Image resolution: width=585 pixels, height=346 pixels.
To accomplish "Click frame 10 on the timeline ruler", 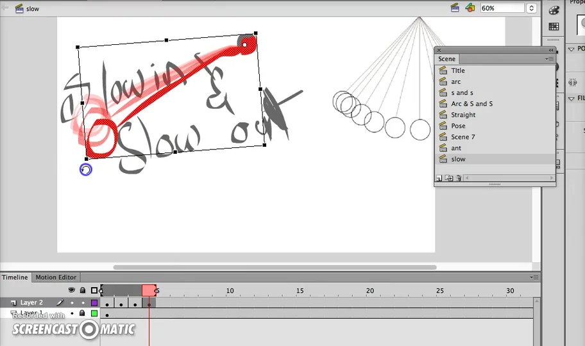I will coord(230,290).
